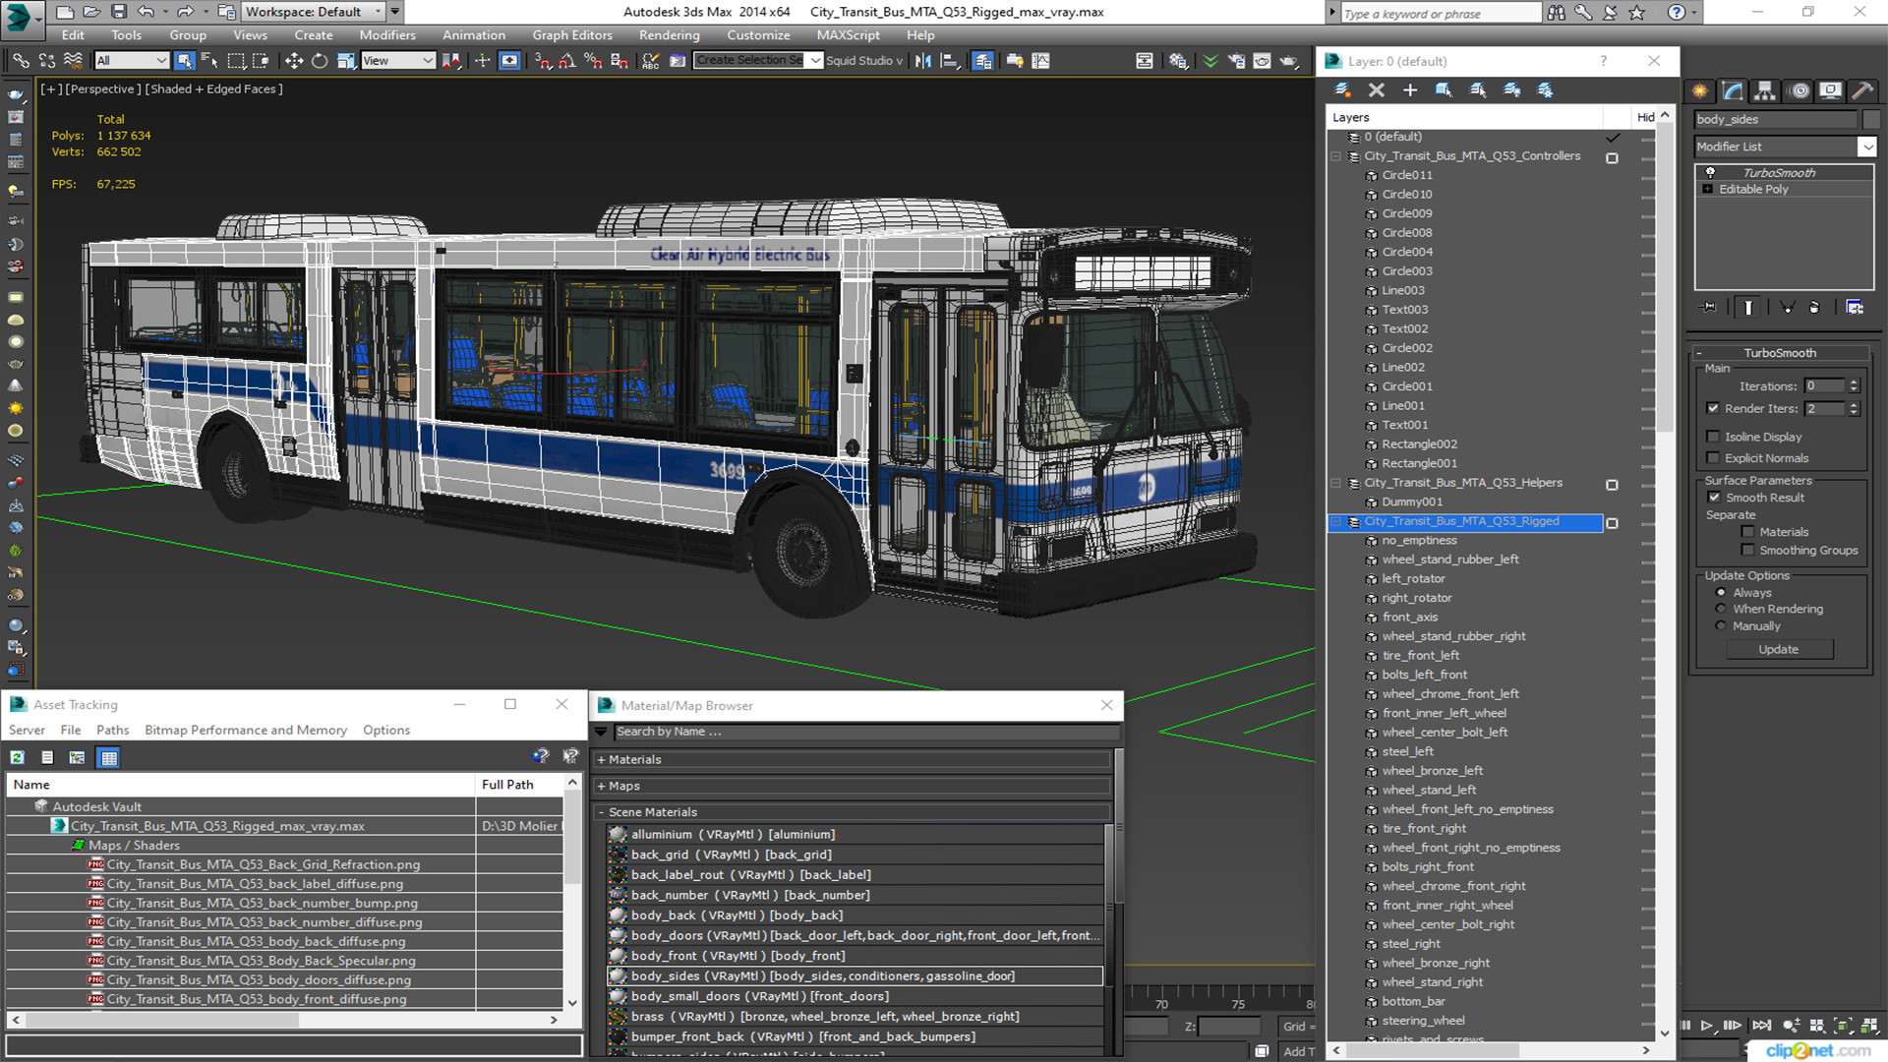
Task: Expand Editable Poly sub-objects
Action: 1708,189
